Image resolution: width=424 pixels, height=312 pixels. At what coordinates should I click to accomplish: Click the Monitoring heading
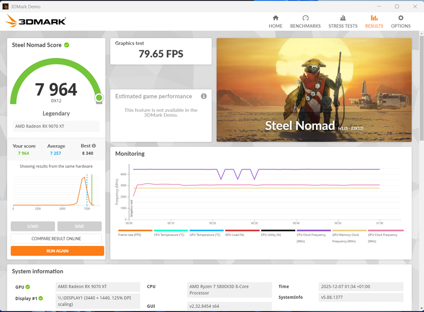[x=130, y=154]
